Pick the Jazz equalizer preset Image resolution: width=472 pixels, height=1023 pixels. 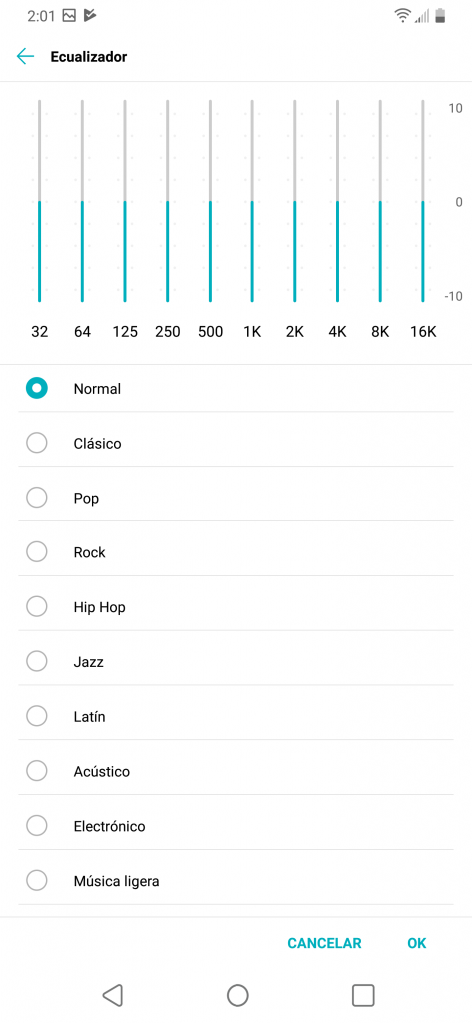point(236,662)
